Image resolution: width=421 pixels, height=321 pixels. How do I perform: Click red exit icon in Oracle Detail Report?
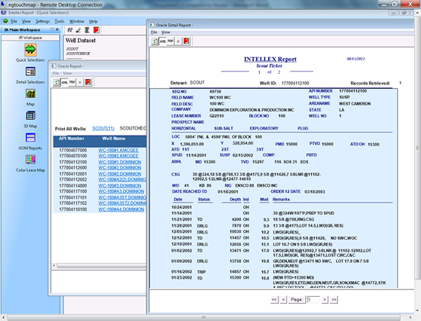pyautogui.click(x=186, y=41)
